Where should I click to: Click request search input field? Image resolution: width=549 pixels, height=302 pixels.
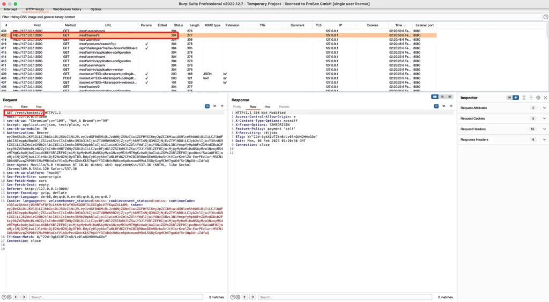116,297
